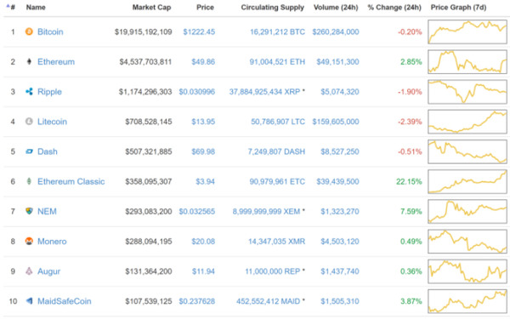Click Litecoin supply 50,786,907 LTC

pos(278,122)
